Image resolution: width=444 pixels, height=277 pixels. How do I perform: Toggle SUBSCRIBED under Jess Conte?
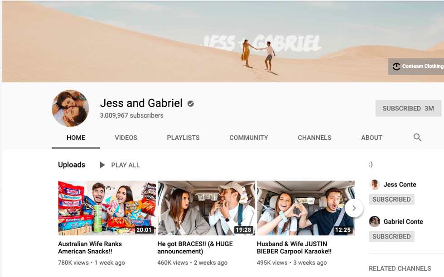(x=391, y=199)
